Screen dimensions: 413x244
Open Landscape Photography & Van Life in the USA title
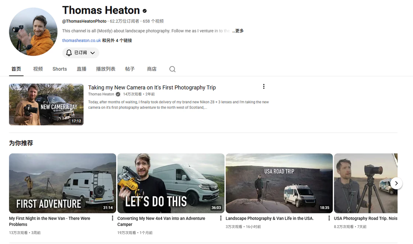click(x=270, y=219)
